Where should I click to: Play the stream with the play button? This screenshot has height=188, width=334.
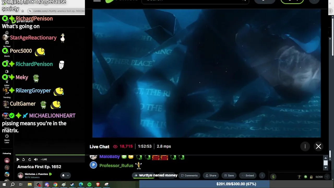click(x=18, y=160)
